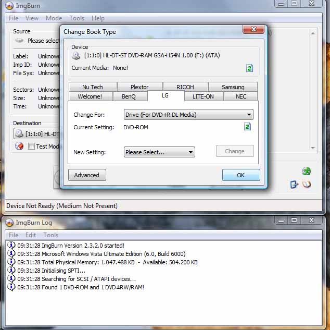Switch to the Welcome! tab
330x330 pixels.
point(90,96)
